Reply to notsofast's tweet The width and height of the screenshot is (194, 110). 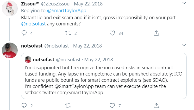click(x=24, y=106)
